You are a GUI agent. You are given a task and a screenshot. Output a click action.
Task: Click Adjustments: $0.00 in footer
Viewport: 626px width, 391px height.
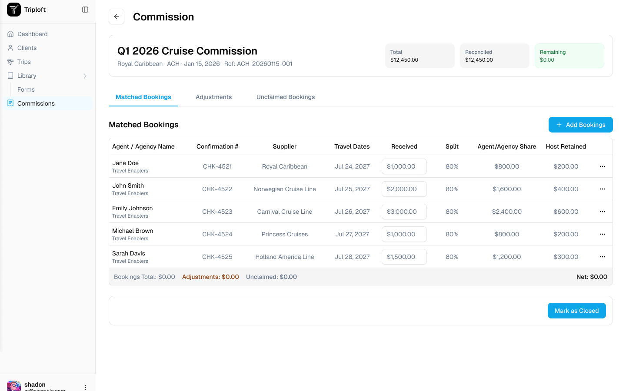210,277
